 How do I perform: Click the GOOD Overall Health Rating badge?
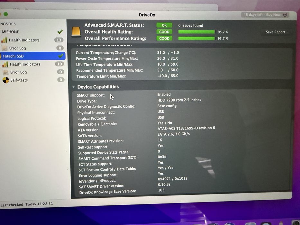click(x=164, y=32)
